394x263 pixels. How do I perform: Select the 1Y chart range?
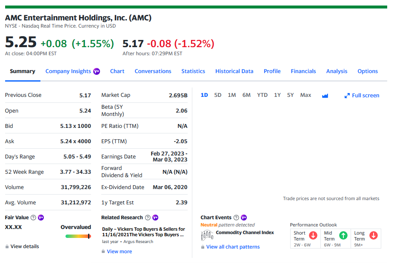pyautogui.click(x=277, y=95)
